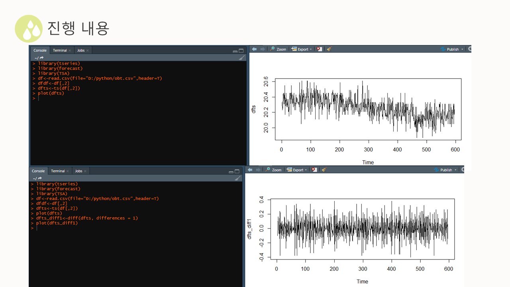
Task: Clear all plots in the dfts_diff1 plot pane
Action: (x=324, y=170)
